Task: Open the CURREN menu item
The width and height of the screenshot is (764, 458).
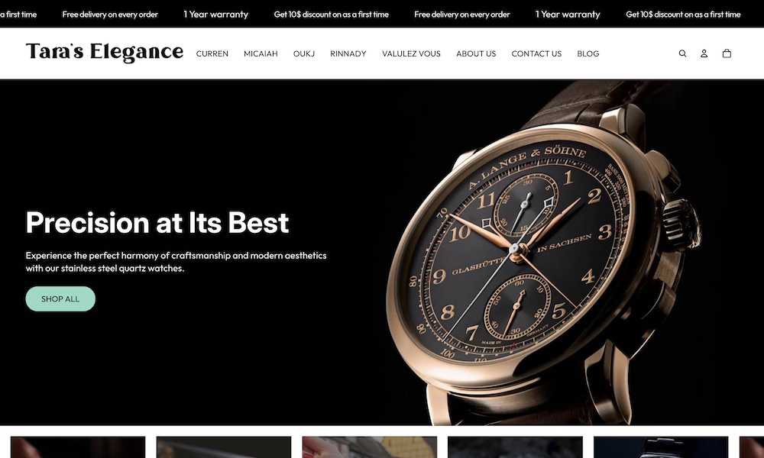Action: pyautogui.click(x=212, y=53)
